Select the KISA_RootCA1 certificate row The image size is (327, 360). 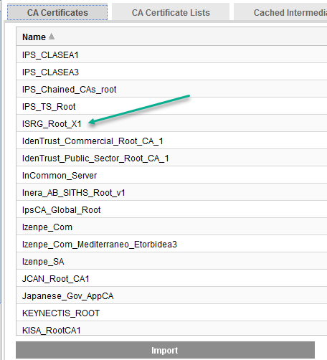171,328
